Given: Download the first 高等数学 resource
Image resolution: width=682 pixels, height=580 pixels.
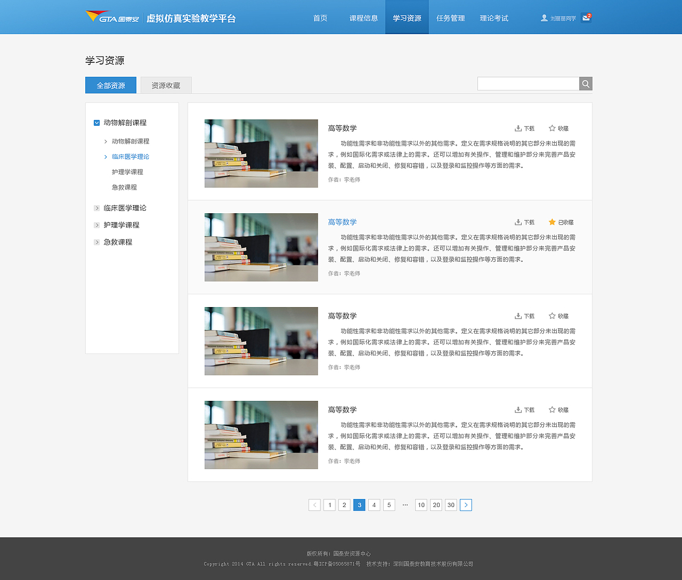Looking at the screenshot, I should point(525,128).
